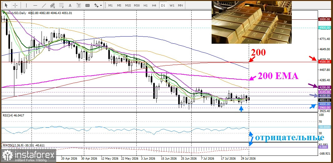Choose the vertical line drawing tool
333x163 pixels.
point(26,5)
